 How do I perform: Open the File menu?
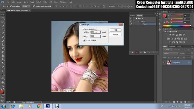click(8, 2)
